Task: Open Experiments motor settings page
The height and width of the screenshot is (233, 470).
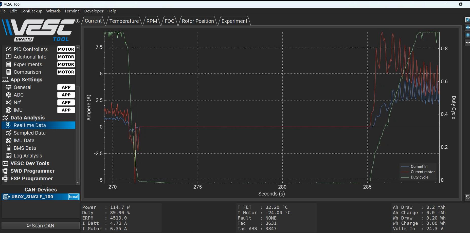Action: pos(39,64)
